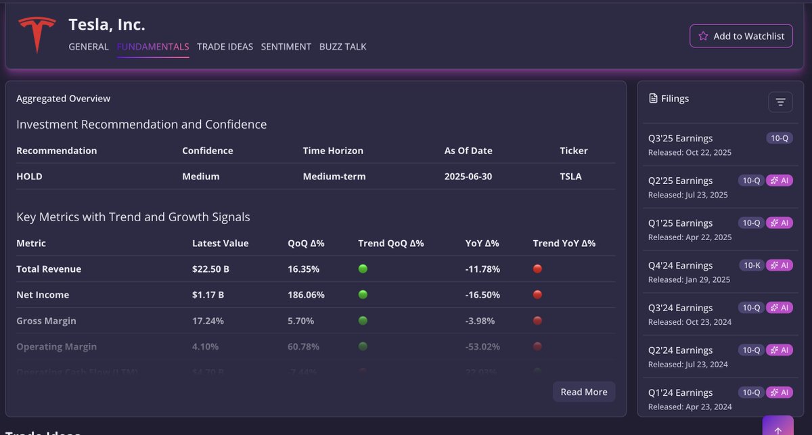Click the -11.78% YoY value
This screenshot has width=812, height=435.
click(x=482, y=269)
